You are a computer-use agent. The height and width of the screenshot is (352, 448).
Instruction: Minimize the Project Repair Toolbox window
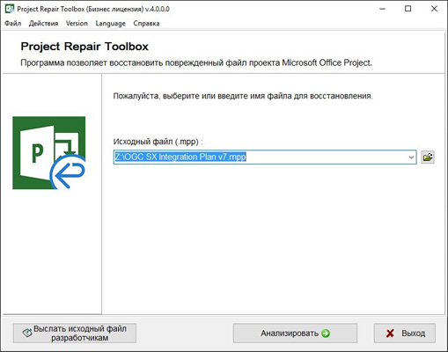point(382,9)
